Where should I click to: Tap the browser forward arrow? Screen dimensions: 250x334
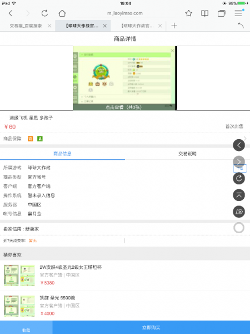click(28, 13)
